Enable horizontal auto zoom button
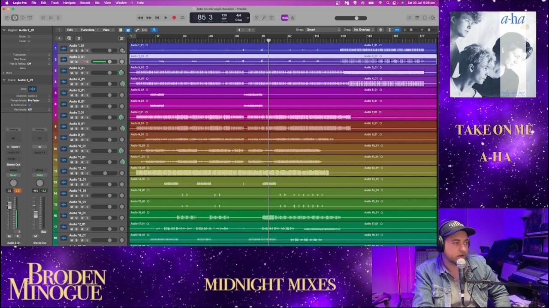549x308 pixels. tap(397, 30)
